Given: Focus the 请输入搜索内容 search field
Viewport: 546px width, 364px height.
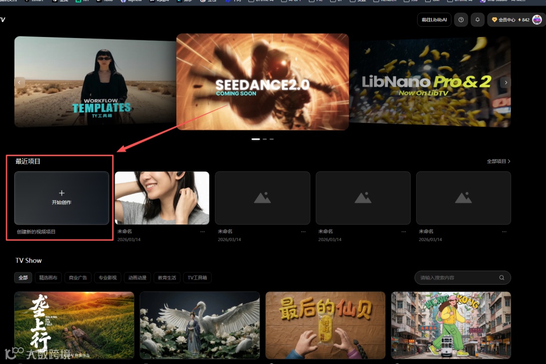Looking at the screenshot, I should (463, 278).
